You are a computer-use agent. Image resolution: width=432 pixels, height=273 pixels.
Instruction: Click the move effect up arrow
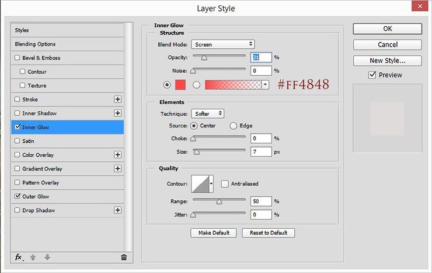click(x=33, y=257)
